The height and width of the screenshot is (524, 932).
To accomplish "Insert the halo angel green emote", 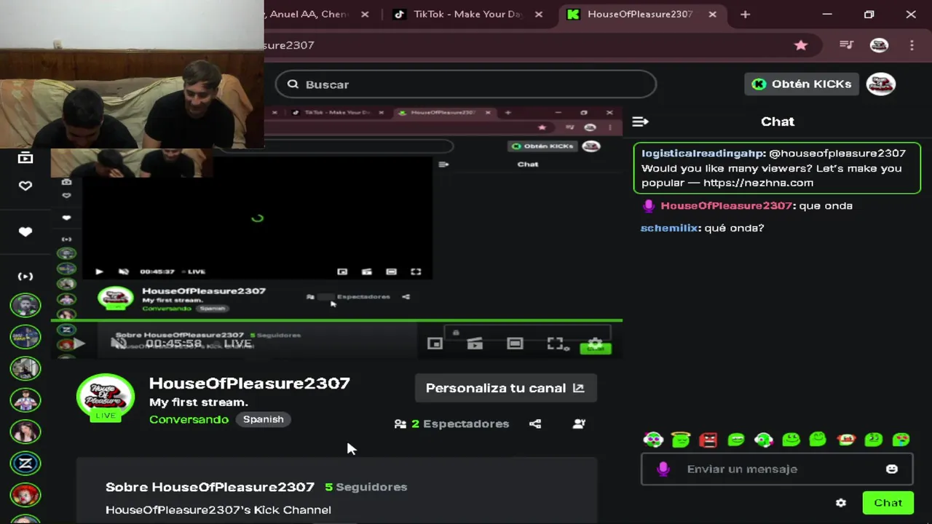I will [x=681, y=440].
